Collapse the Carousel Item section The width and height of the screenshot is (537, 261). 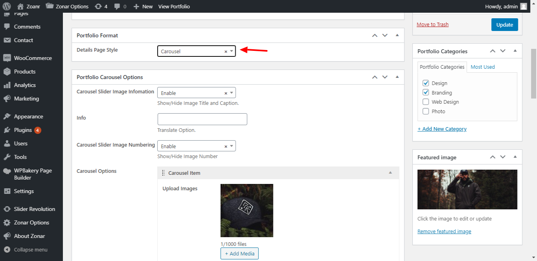coord(391,173)
